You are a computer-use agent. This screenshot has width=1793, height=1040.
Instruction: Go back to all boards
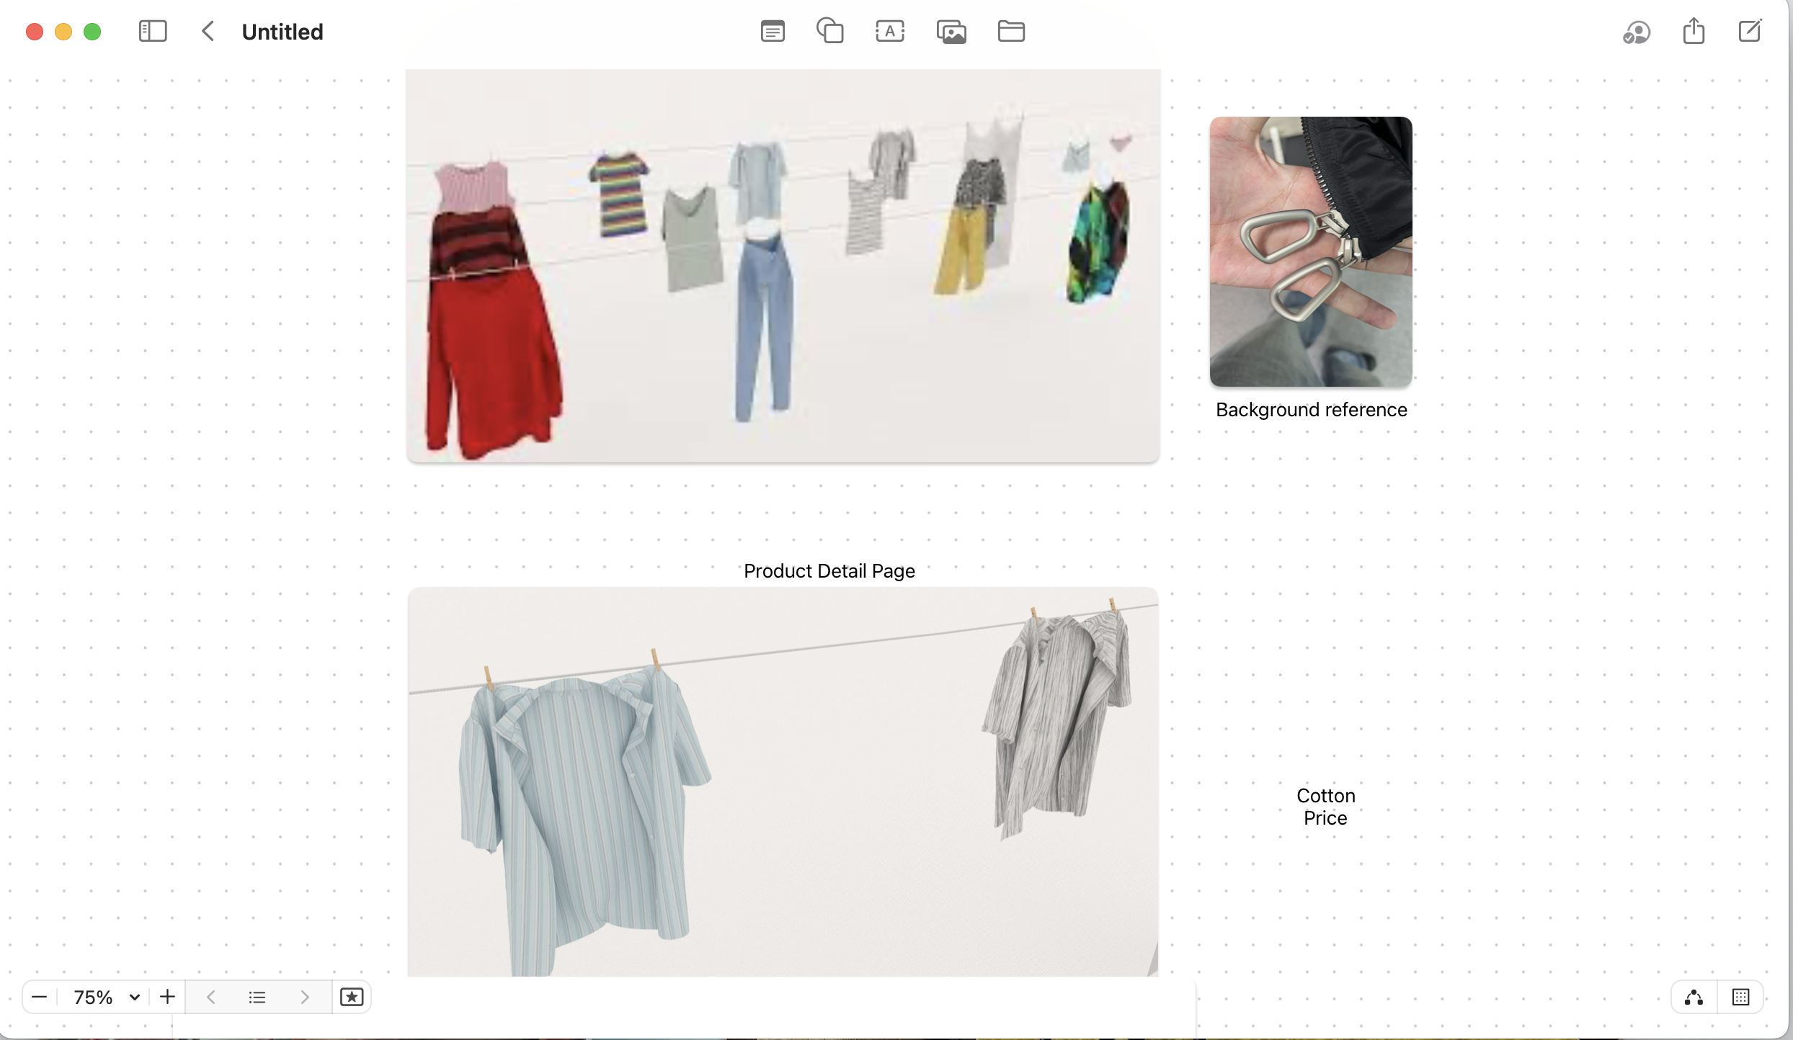point(208,32)
